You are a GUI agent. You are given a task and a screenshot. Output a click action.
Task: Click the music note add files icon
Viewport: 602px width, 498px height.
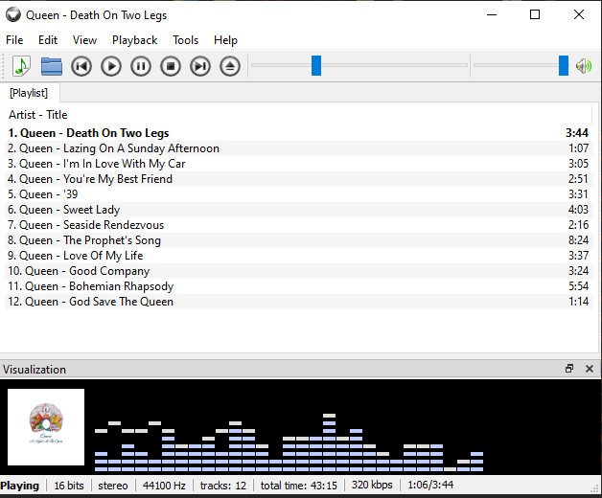click(21, 66)
